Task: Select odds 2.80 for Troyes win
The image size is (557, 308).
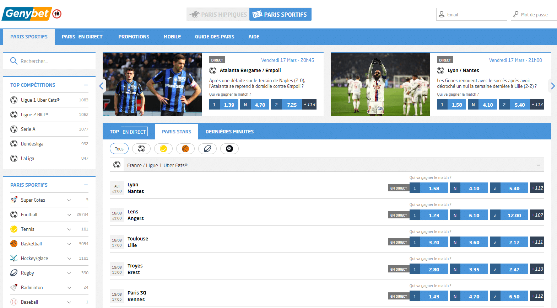Action: (429, 270)
